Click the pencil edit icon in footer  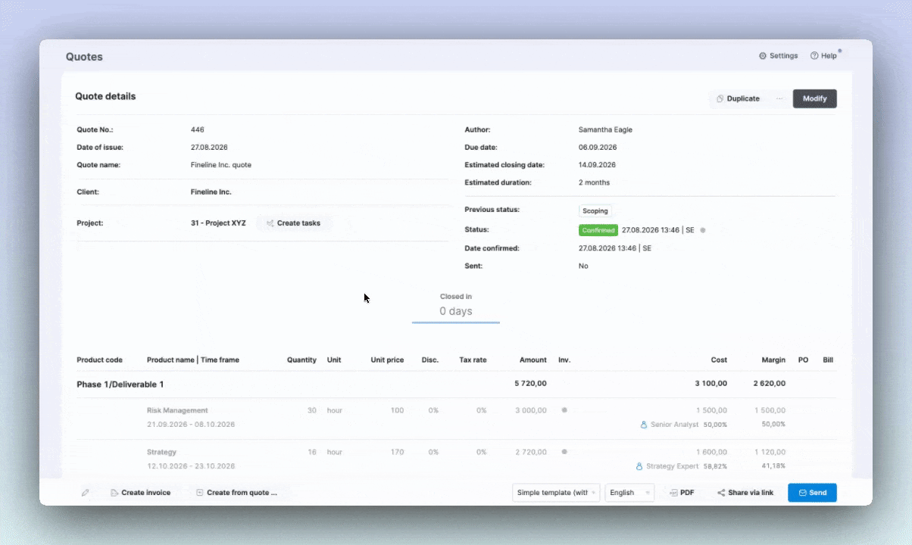click(x=86, y=493)
